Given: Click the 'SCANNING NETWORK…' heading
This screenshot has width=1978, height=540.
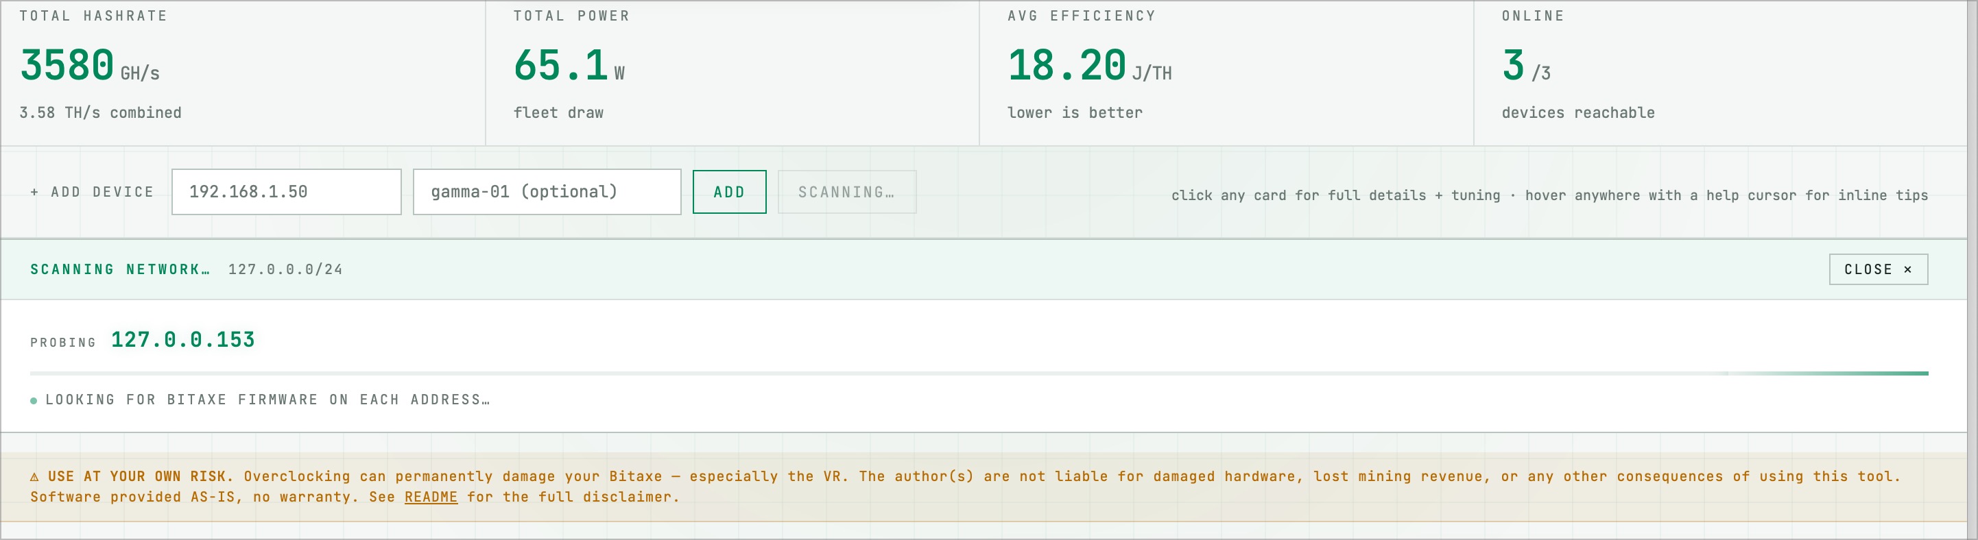Looking at the screenshot, I should pyautogui.click(x=120, y=269).
